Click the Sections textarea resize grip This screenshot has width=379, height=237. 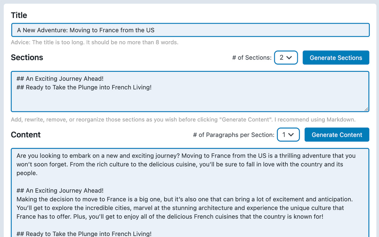tap(366, 109)
